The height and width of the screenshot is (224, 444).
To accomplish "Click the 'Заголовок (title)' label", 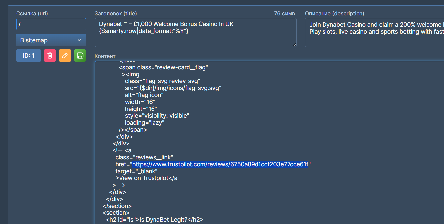I will pos(116,14).
